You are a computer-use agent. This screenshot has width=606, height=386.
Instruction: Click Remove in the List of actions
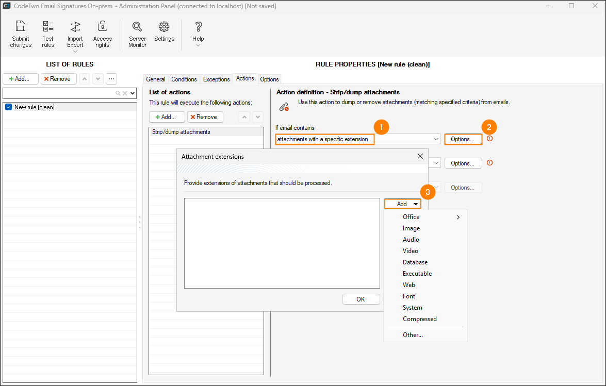coord(205,117)
